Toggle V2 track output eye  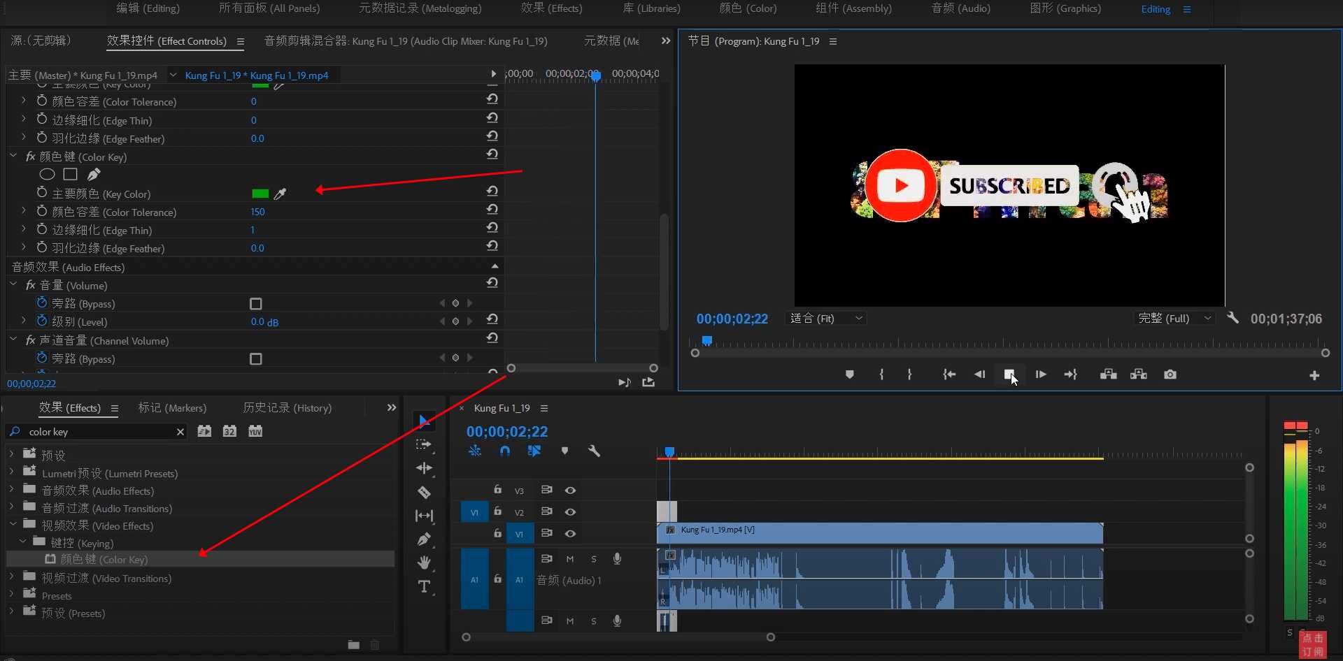[570, 512]
